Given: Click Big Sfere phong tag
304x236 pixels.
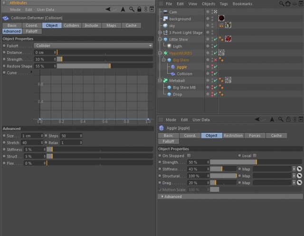Looking at the screenshot, I should click(221, 59).
